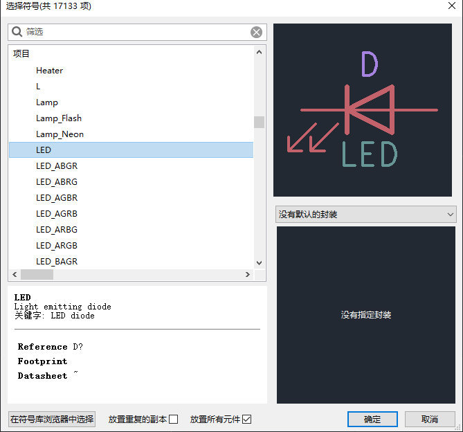This screenshot has width=463, height=432.
Task: Click the horizontal scroll right arrow
Action: pos(248,274)
